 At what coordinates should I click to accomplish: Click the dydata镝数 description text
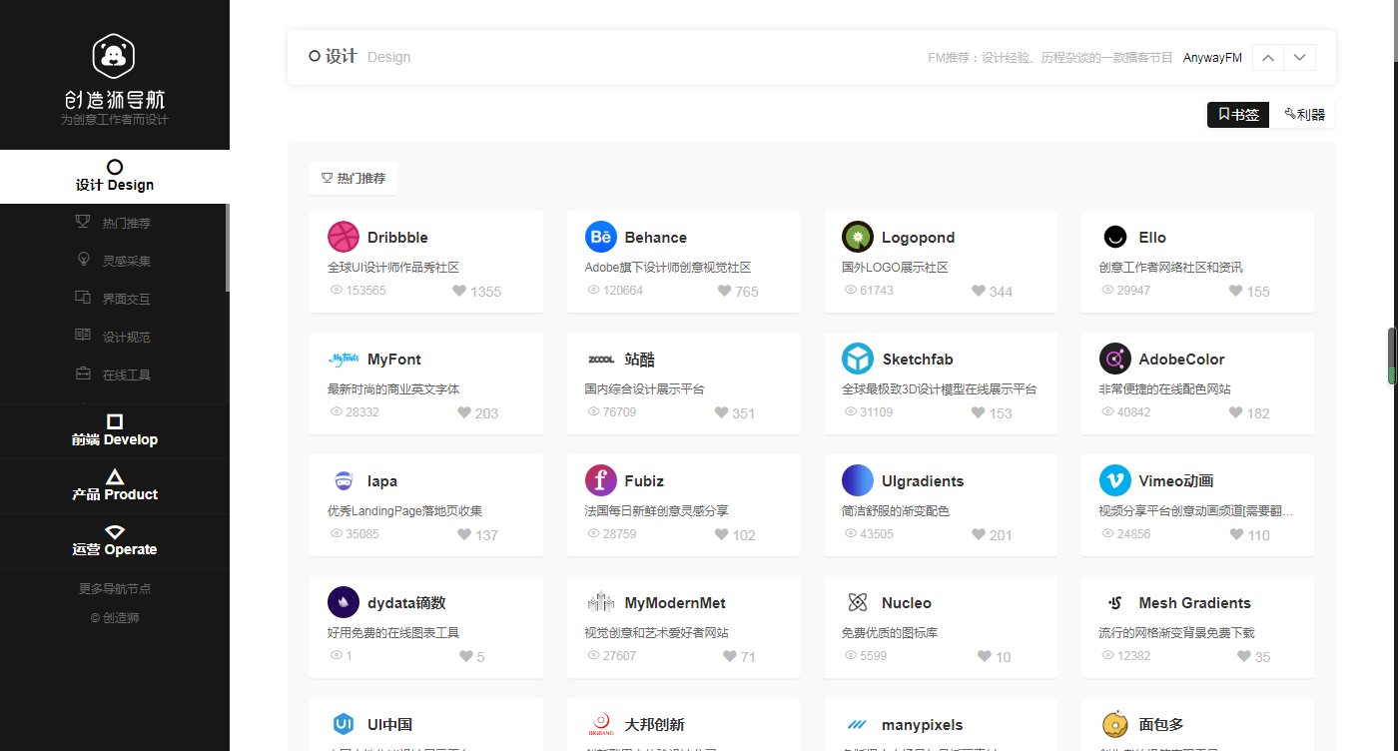[393, 632]
